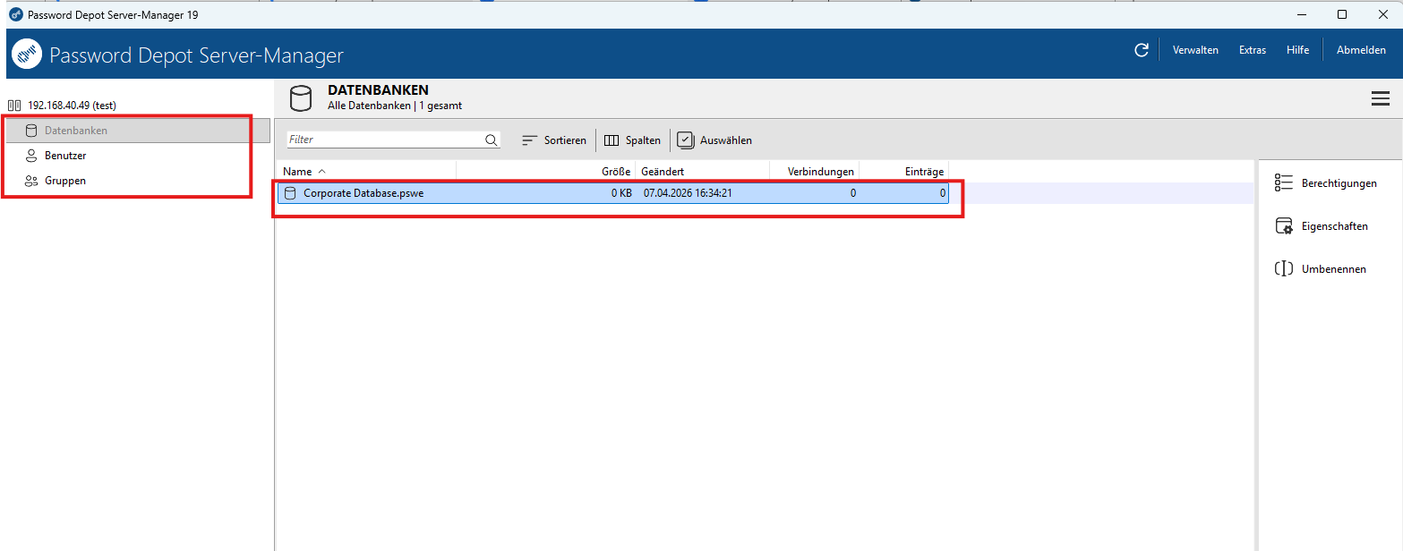Screen dimensions: 1403x551
Task: Click the search magnifier in Filter box
Action: click(x=491, y=140)
